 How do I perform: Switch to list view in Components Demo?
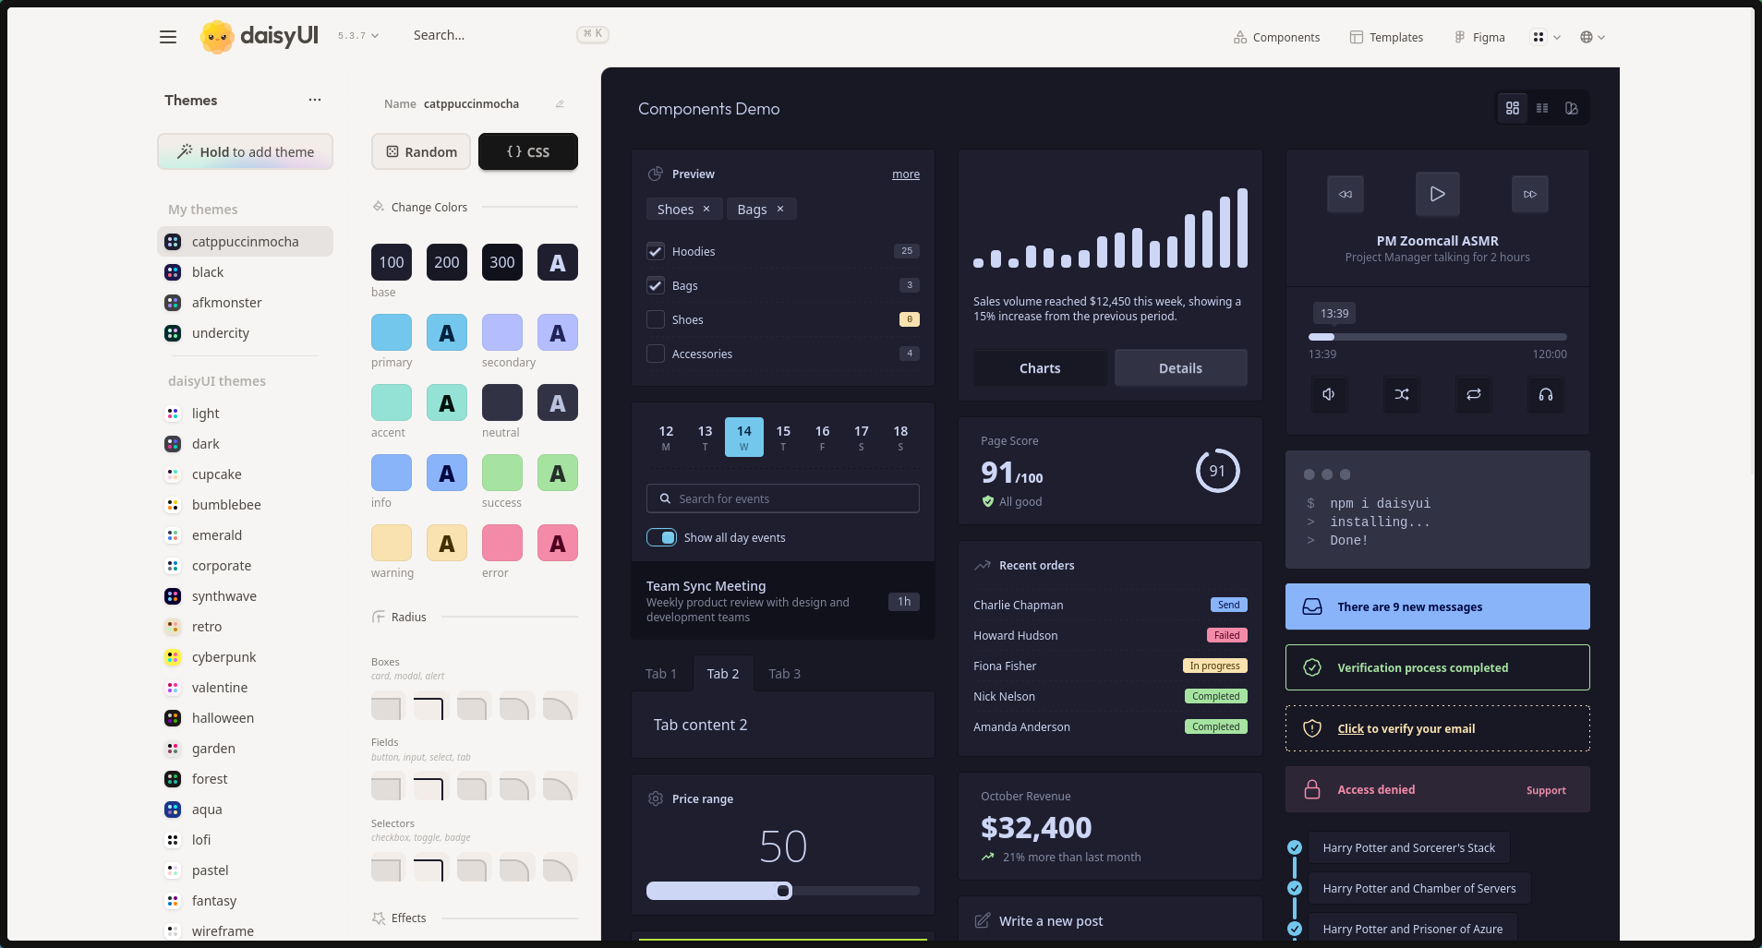pos(1541,108)
